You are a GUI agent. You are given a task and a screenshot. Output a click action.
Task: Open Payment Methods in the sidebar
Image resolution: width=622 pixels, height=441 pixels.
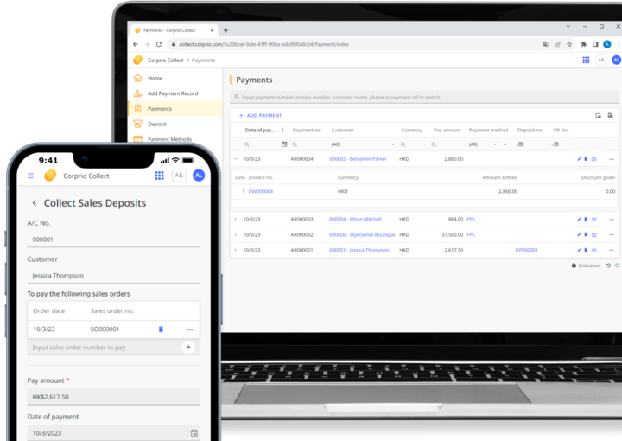(x=169, y=139)
